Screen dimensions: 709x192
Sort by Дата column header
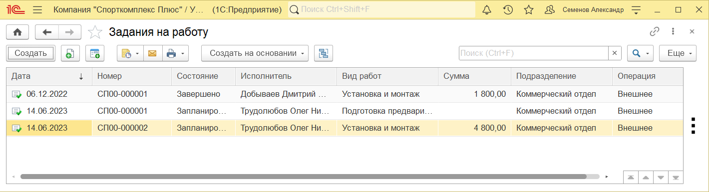point(49,76)
